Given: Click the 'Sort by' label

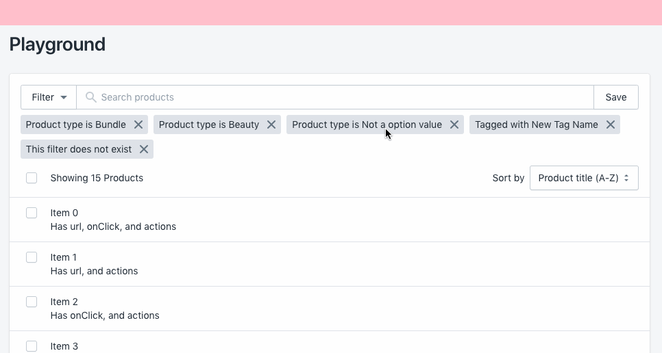Looking at the screenshot, I should [x=508, y=178].
